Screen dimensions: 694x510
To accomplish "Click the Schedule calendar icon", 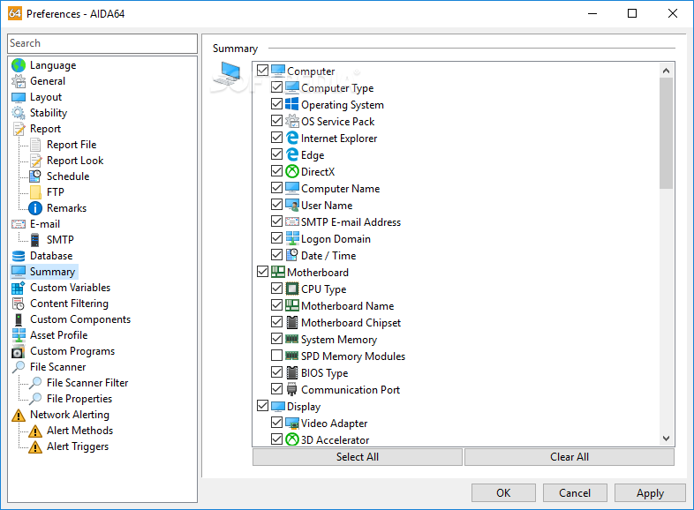I will point(35,176).
